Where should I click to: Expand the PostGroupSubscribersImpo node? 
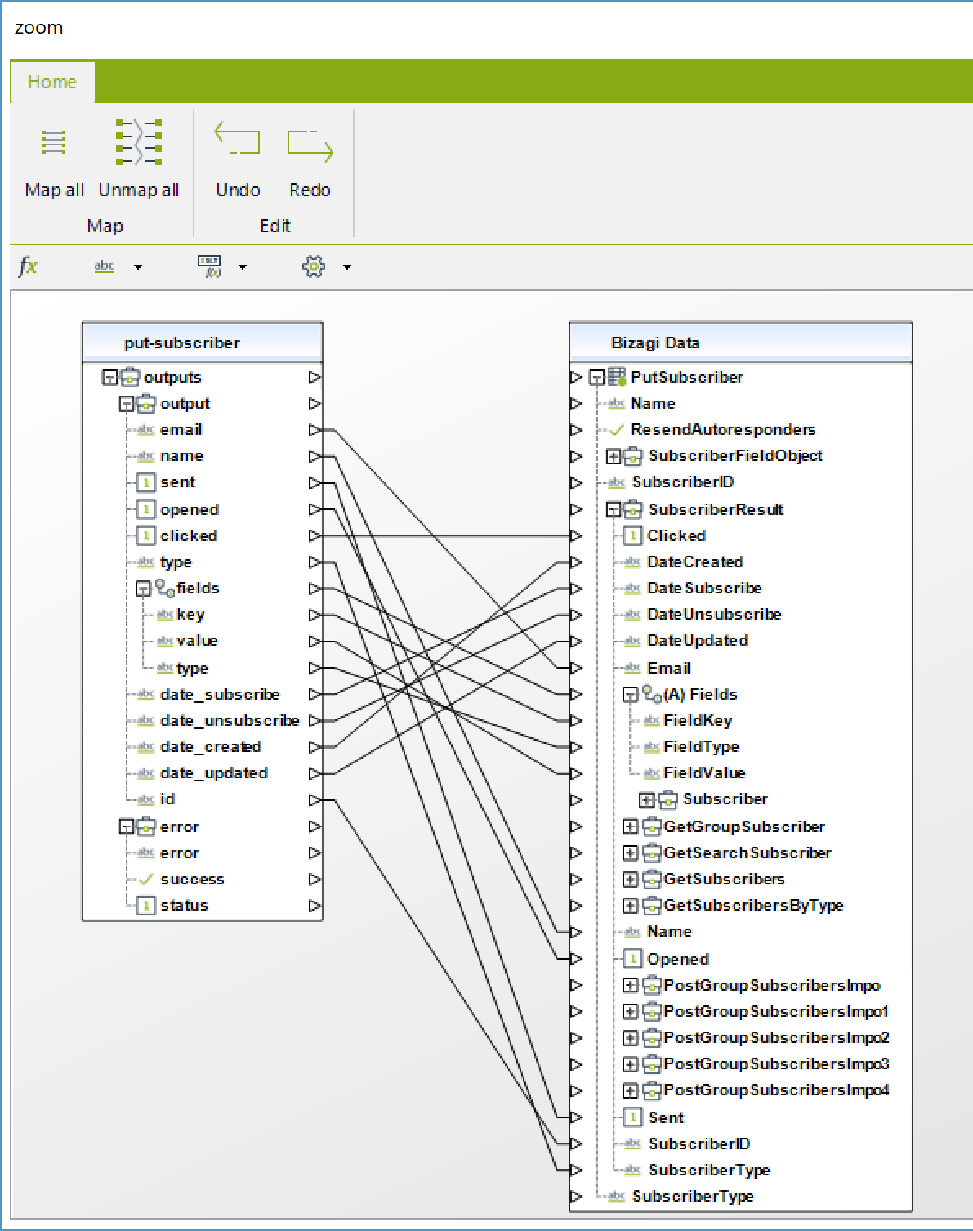(x=630, y=986)
